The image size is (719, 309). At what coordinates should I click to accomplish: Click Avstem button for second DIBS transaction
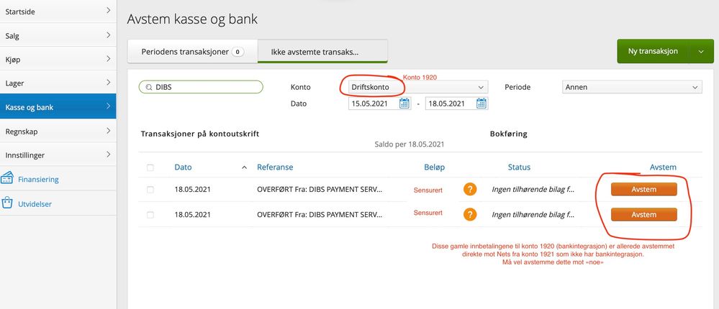click(x=644, y=214)
